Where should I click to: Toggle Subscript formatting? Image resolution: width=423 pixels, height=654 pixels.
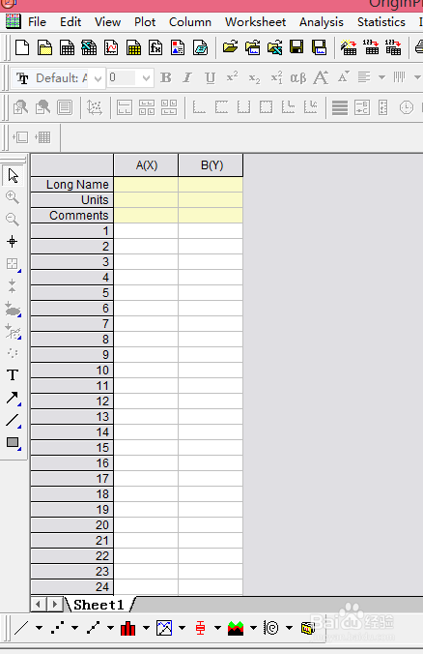(254, 77)
